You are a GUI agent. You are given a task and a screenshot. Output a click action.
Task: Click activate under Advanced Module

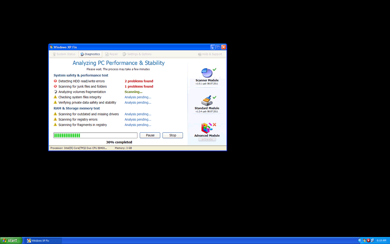coord(207,139)
